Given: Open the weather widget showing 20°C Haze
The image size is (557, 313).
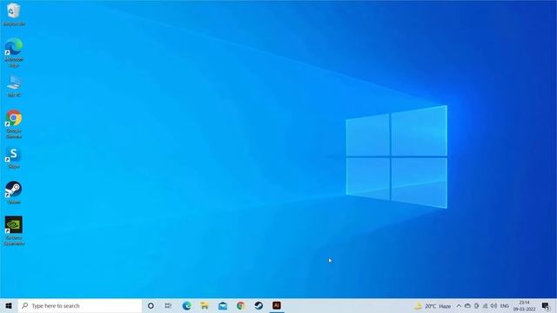Looking at the screenshot, I should (x=433, y=306).
